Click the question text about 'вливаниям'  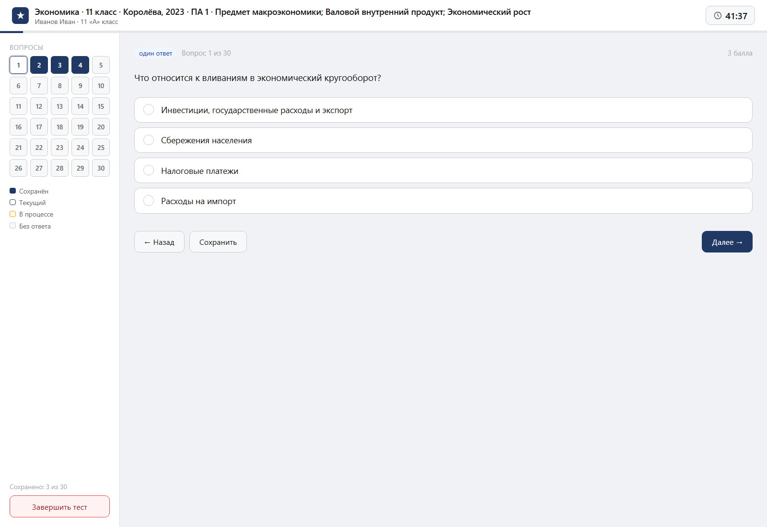(x=257, y=78)
